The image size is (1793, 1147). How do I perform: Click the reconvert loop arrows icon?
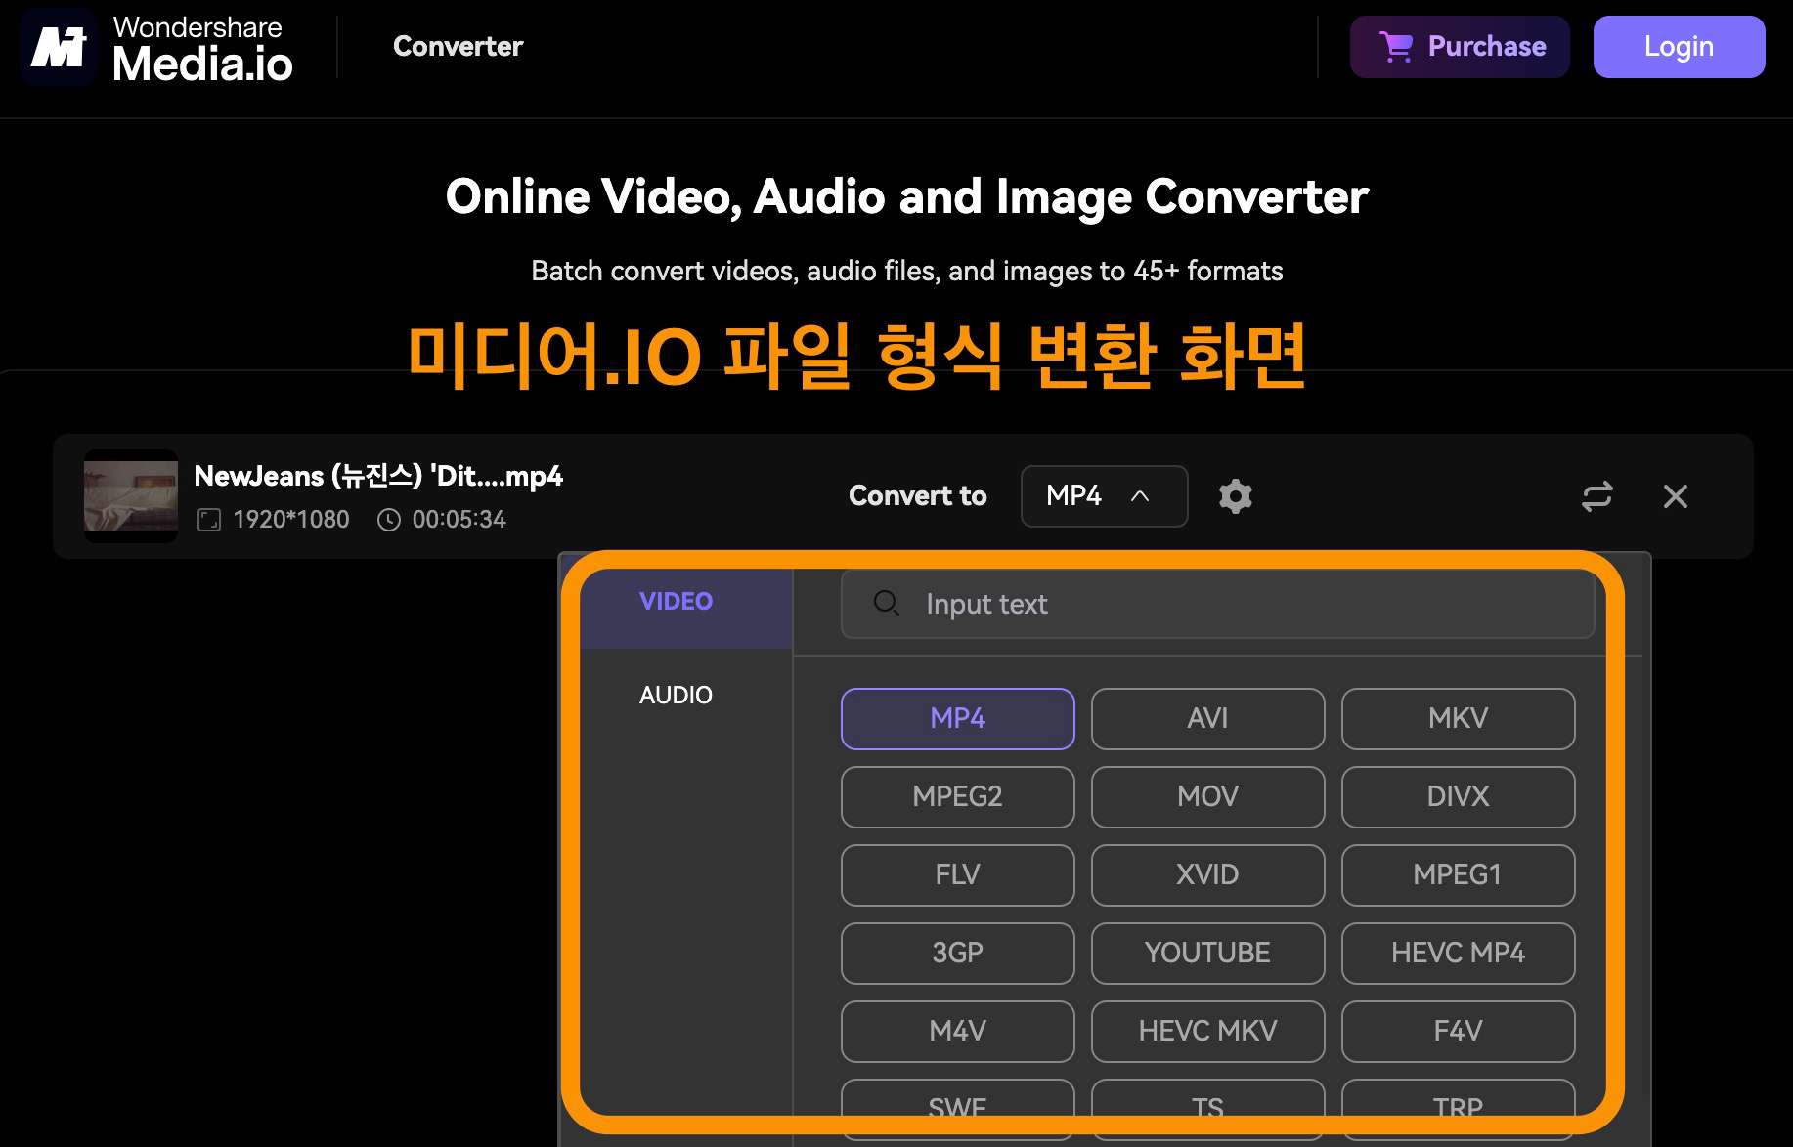click(x=1596, y=496)
